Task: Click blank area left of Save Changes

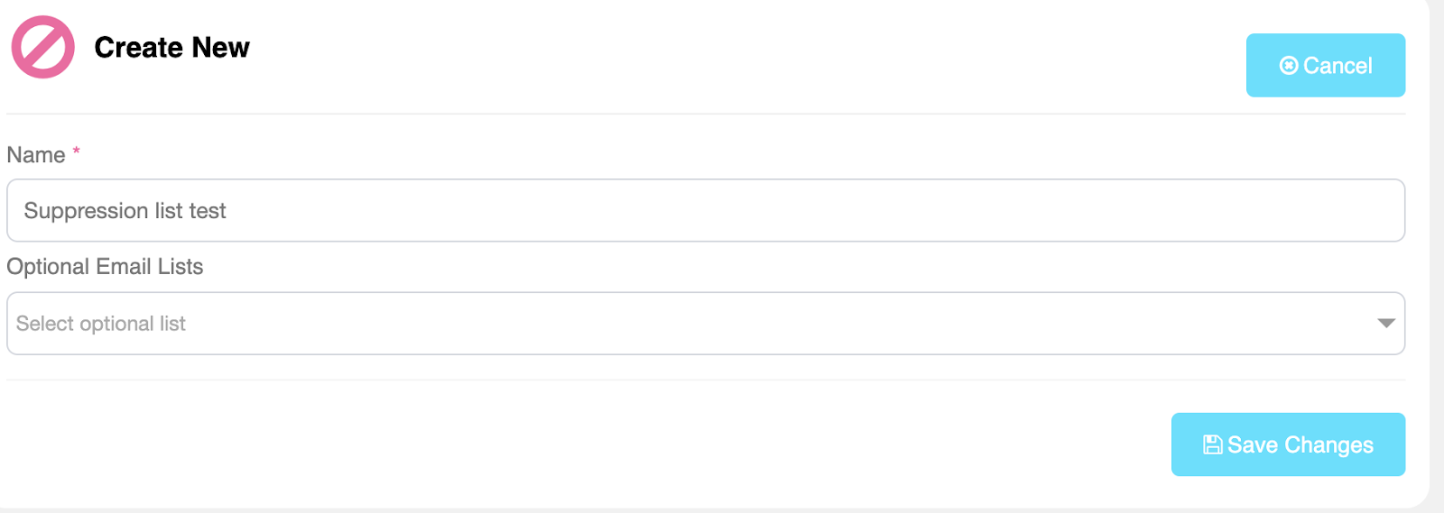Action: [632, 444]
